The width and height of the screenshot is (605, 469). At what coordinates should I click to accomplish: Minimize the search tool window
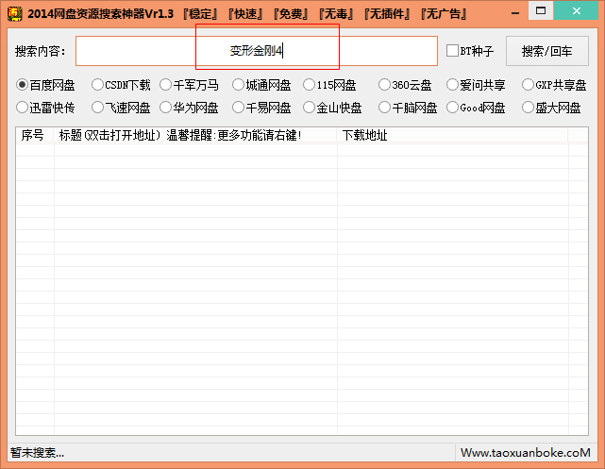[515, 13]
